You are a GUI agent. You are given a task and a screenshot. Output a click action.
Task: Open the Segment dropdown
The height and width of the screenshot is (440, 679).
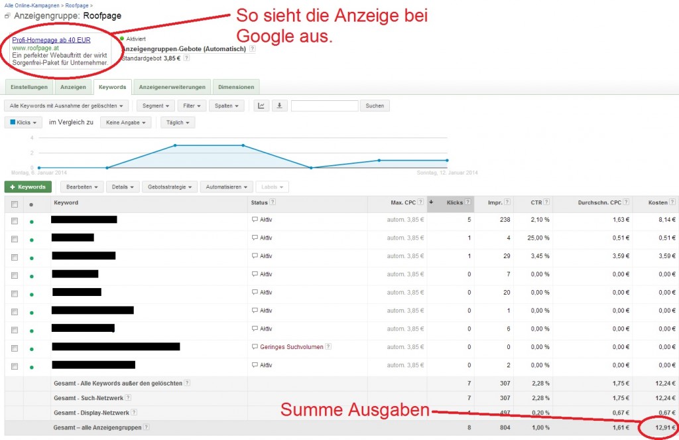156,106
